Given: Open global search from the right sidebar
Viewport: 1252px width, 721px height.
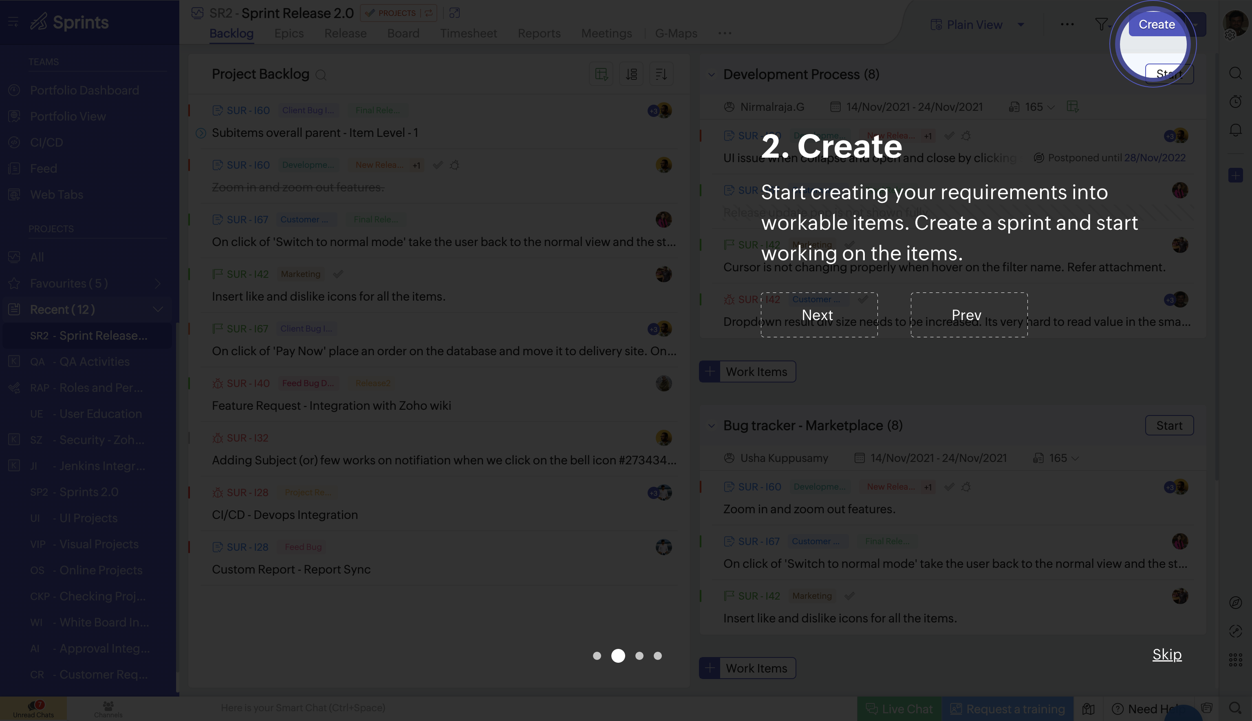Looking at the screenshot, I should pos(1236,73).
